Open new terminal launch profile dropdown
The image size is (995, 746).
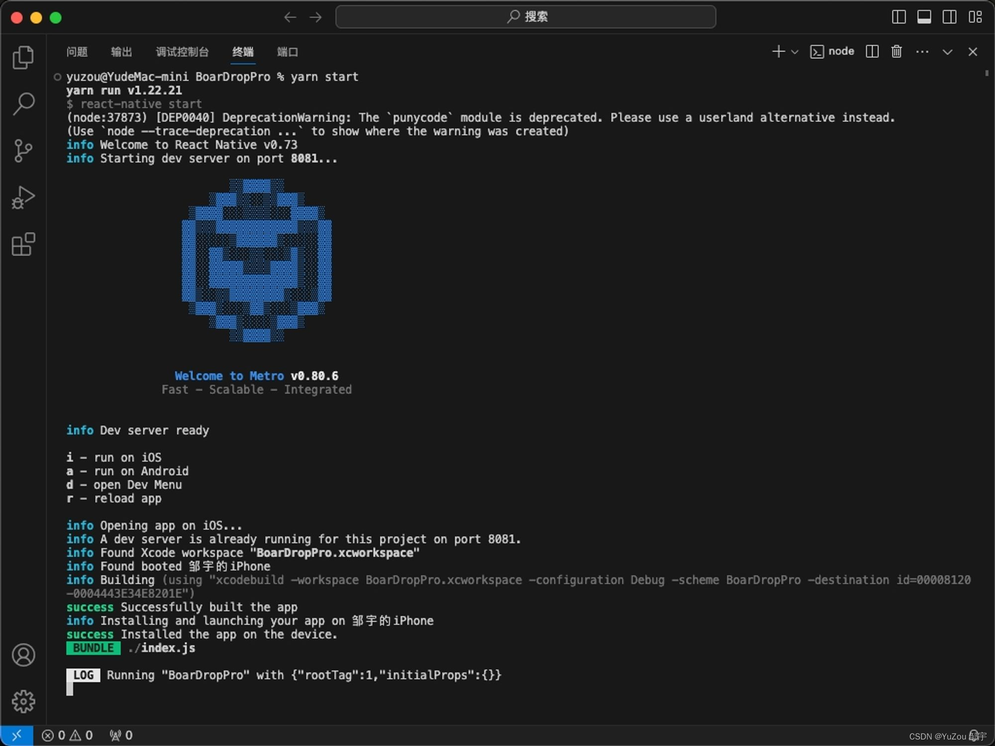point(795,52)
